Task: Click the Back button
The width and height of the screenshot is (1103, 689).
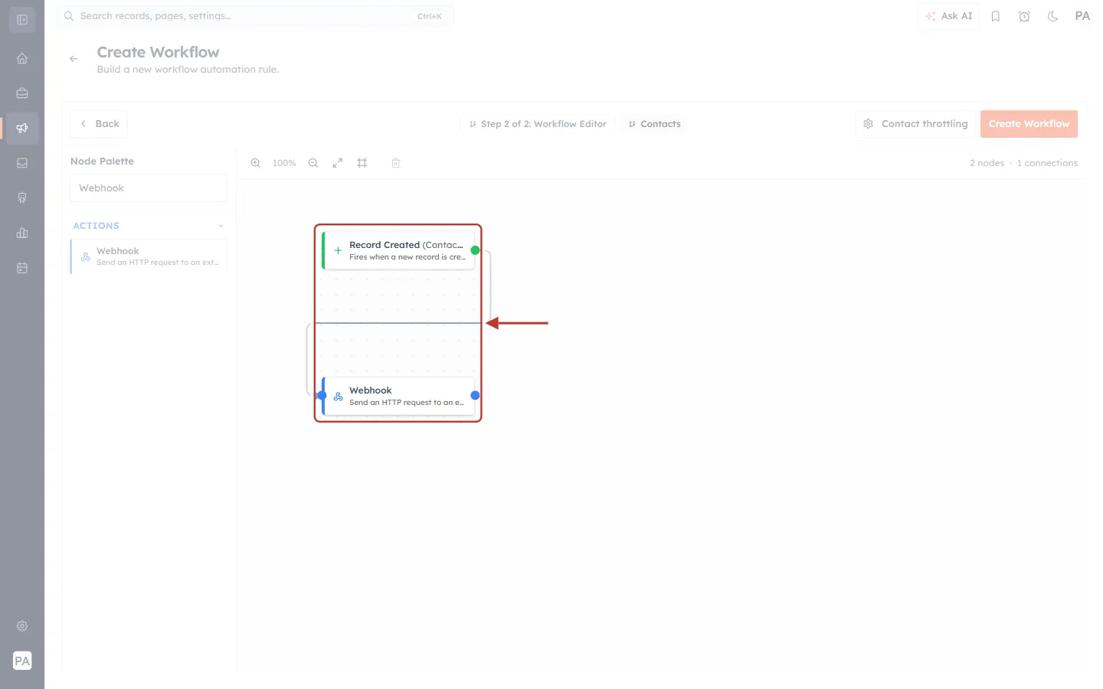Action: coord(99,124)
